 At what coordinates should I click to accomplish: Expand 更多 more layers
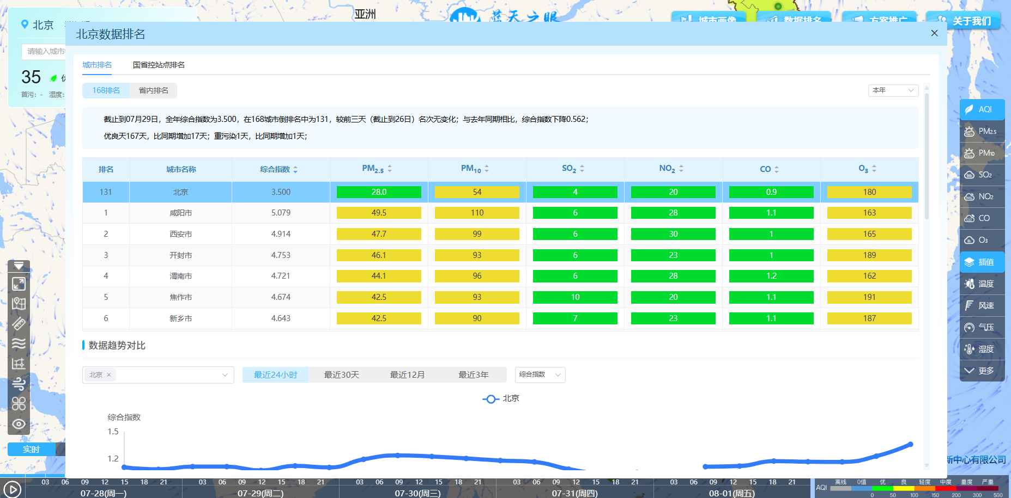click(x=982, y=371)
